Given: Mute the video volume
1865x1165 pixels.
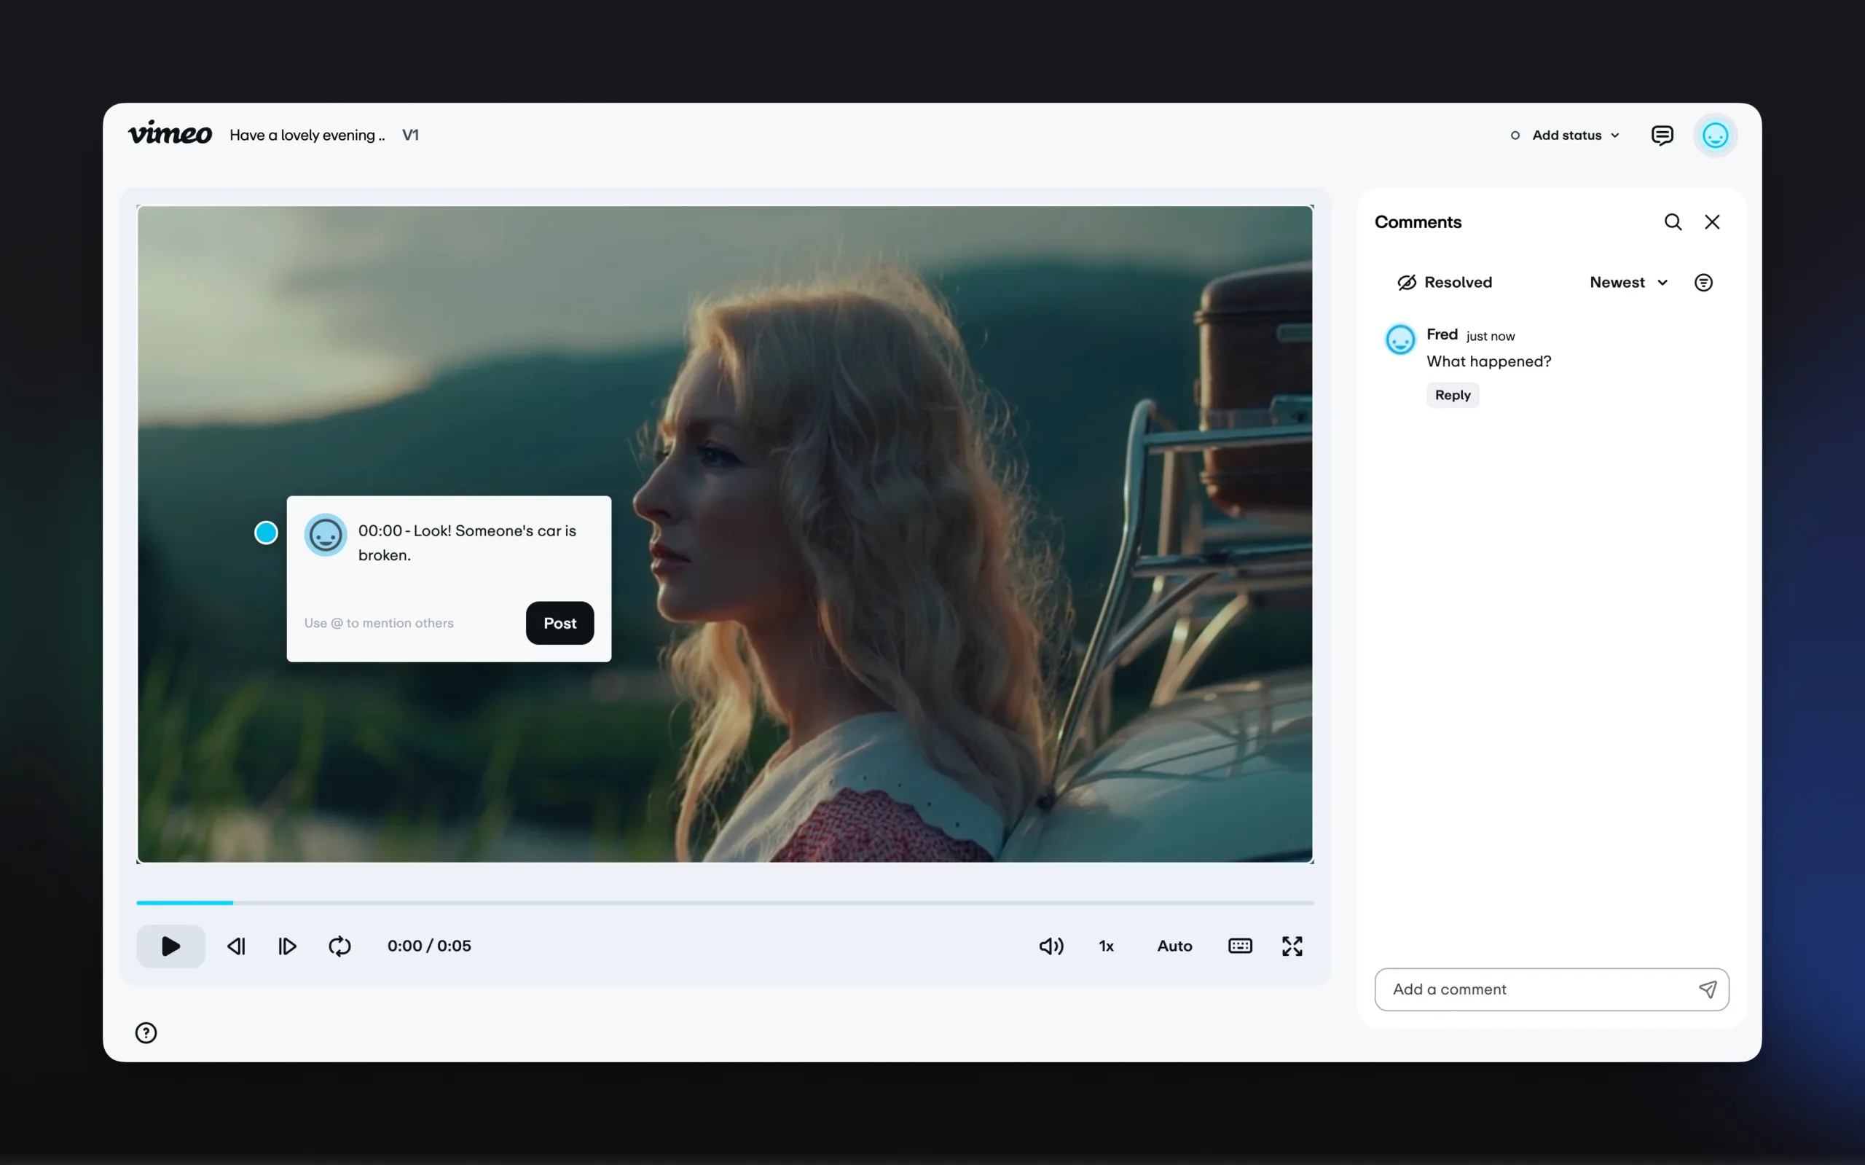Looking at the screenshot, I should [1050, 946].
